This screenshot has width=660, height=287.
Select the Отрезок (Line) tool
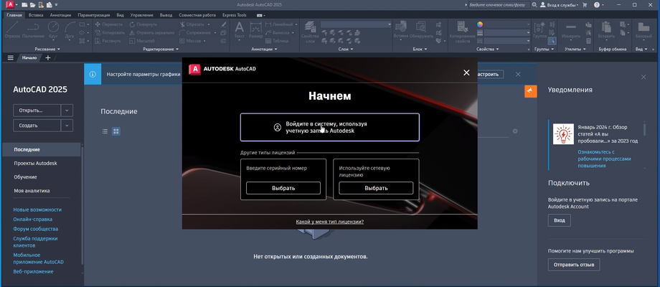pyautogui.click(x=13, y=30)
